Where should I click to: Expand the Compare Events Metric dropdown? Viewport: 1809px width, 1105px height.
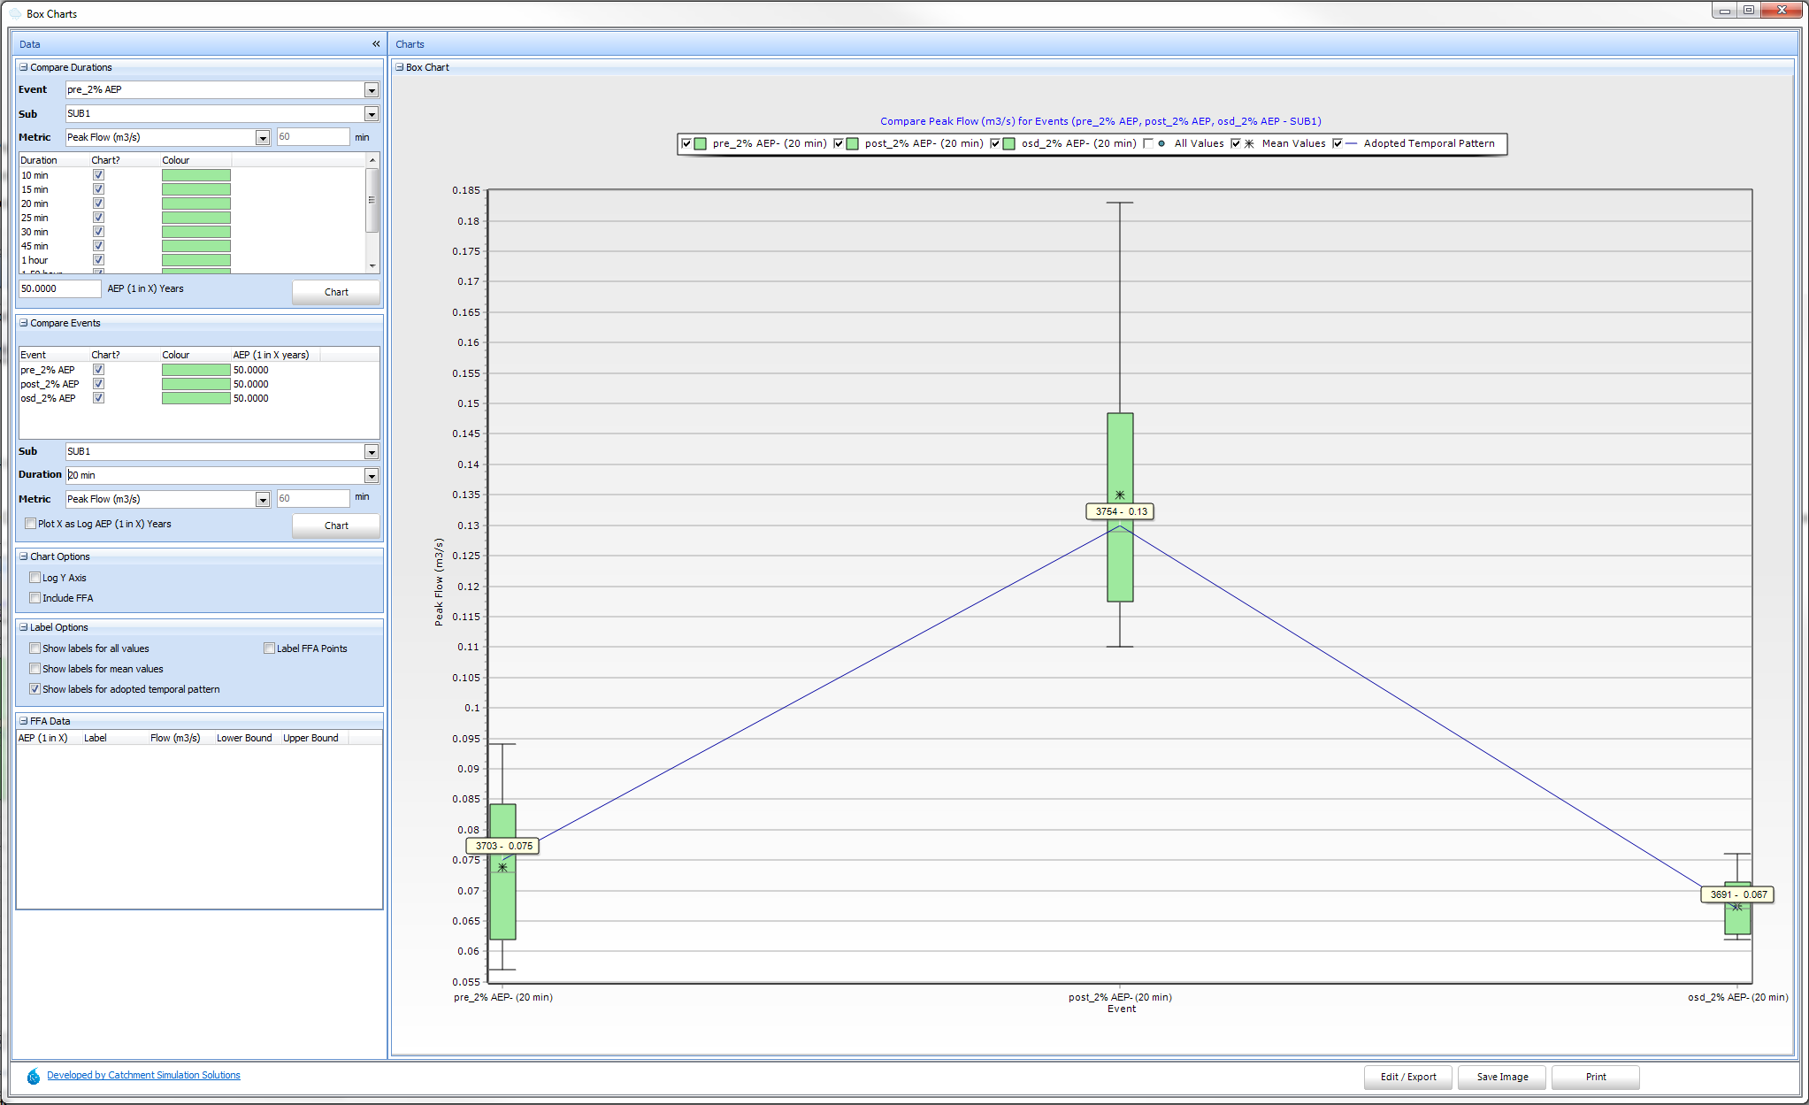coord(263,500)
